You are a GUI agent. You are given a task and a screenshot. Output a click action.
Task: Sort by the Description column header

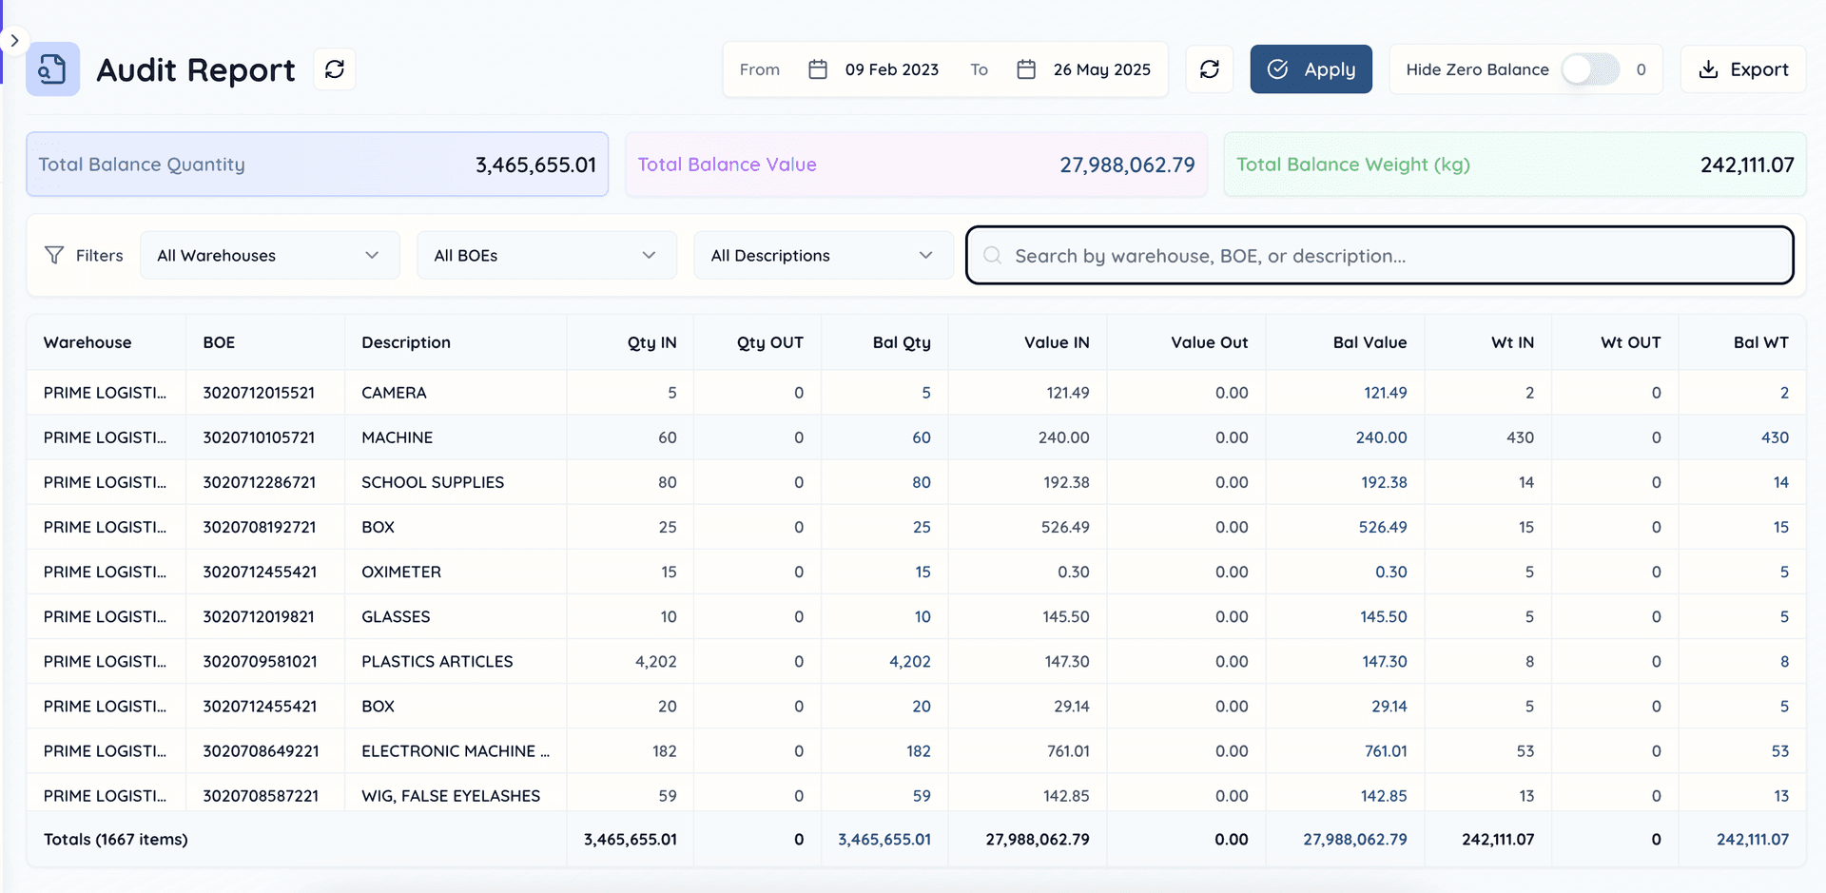[x=406, y=342]
